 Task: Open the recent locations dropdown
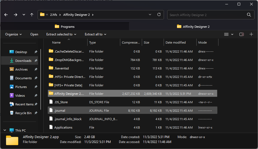point(24,15)
